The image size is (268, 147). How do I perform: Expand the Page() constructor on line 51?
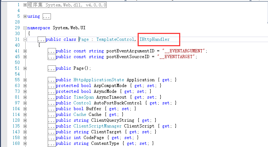(25, 68)
